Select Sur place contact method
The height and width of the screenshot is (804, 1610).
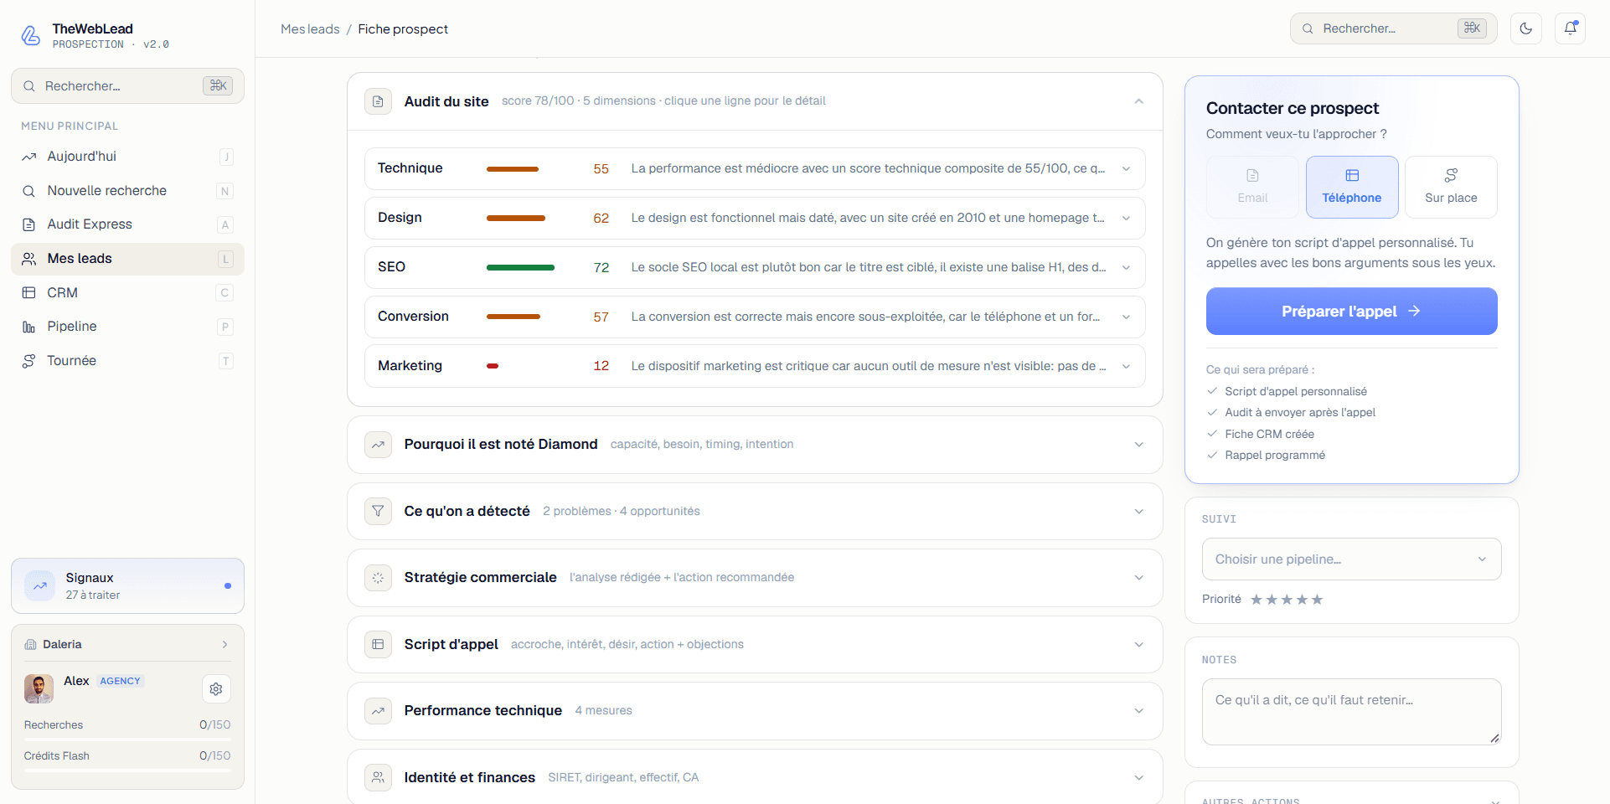tap(1451, 187)
